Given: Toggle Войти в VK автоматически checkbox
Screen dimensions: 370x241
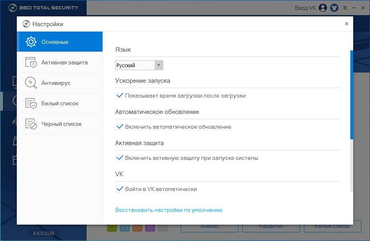Looking at the screenshot, I should pos(119,189).
